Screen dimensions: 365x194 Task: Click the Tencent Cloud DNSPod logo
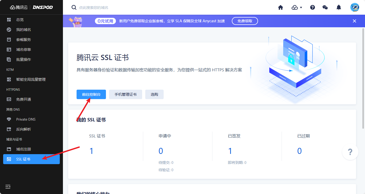(31, 7)
